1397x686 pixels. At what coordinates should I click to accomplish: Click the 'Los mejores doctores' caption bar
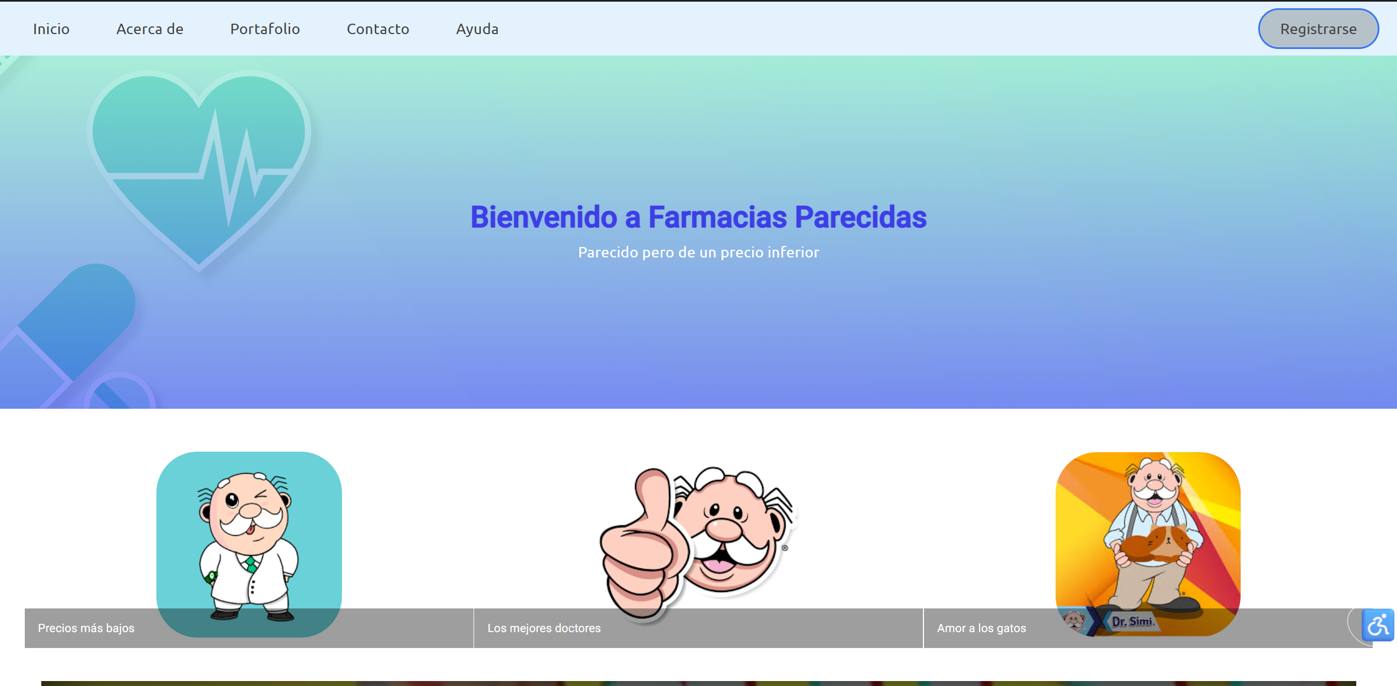(x=544, y=628)
